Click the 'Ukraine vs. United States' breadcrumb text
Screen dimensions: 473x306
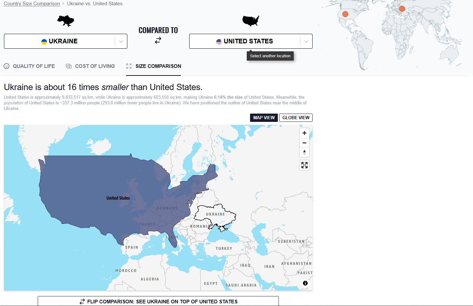click(95, 4)
